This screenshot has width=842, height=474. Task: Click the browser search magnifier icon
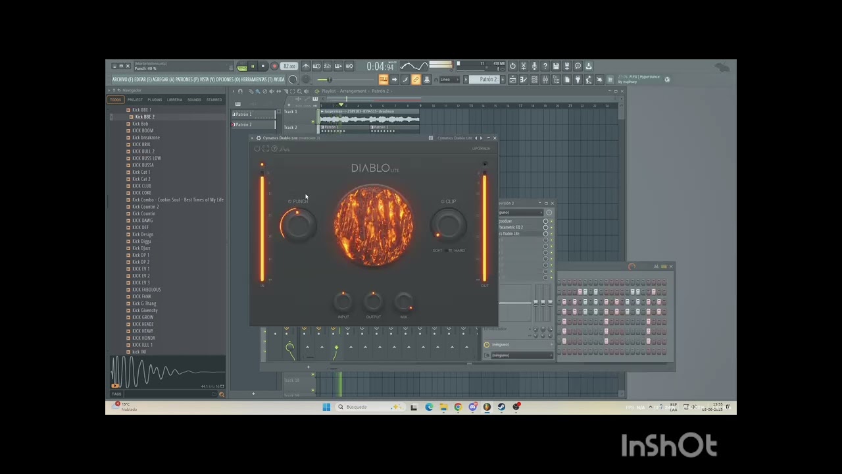221,394
